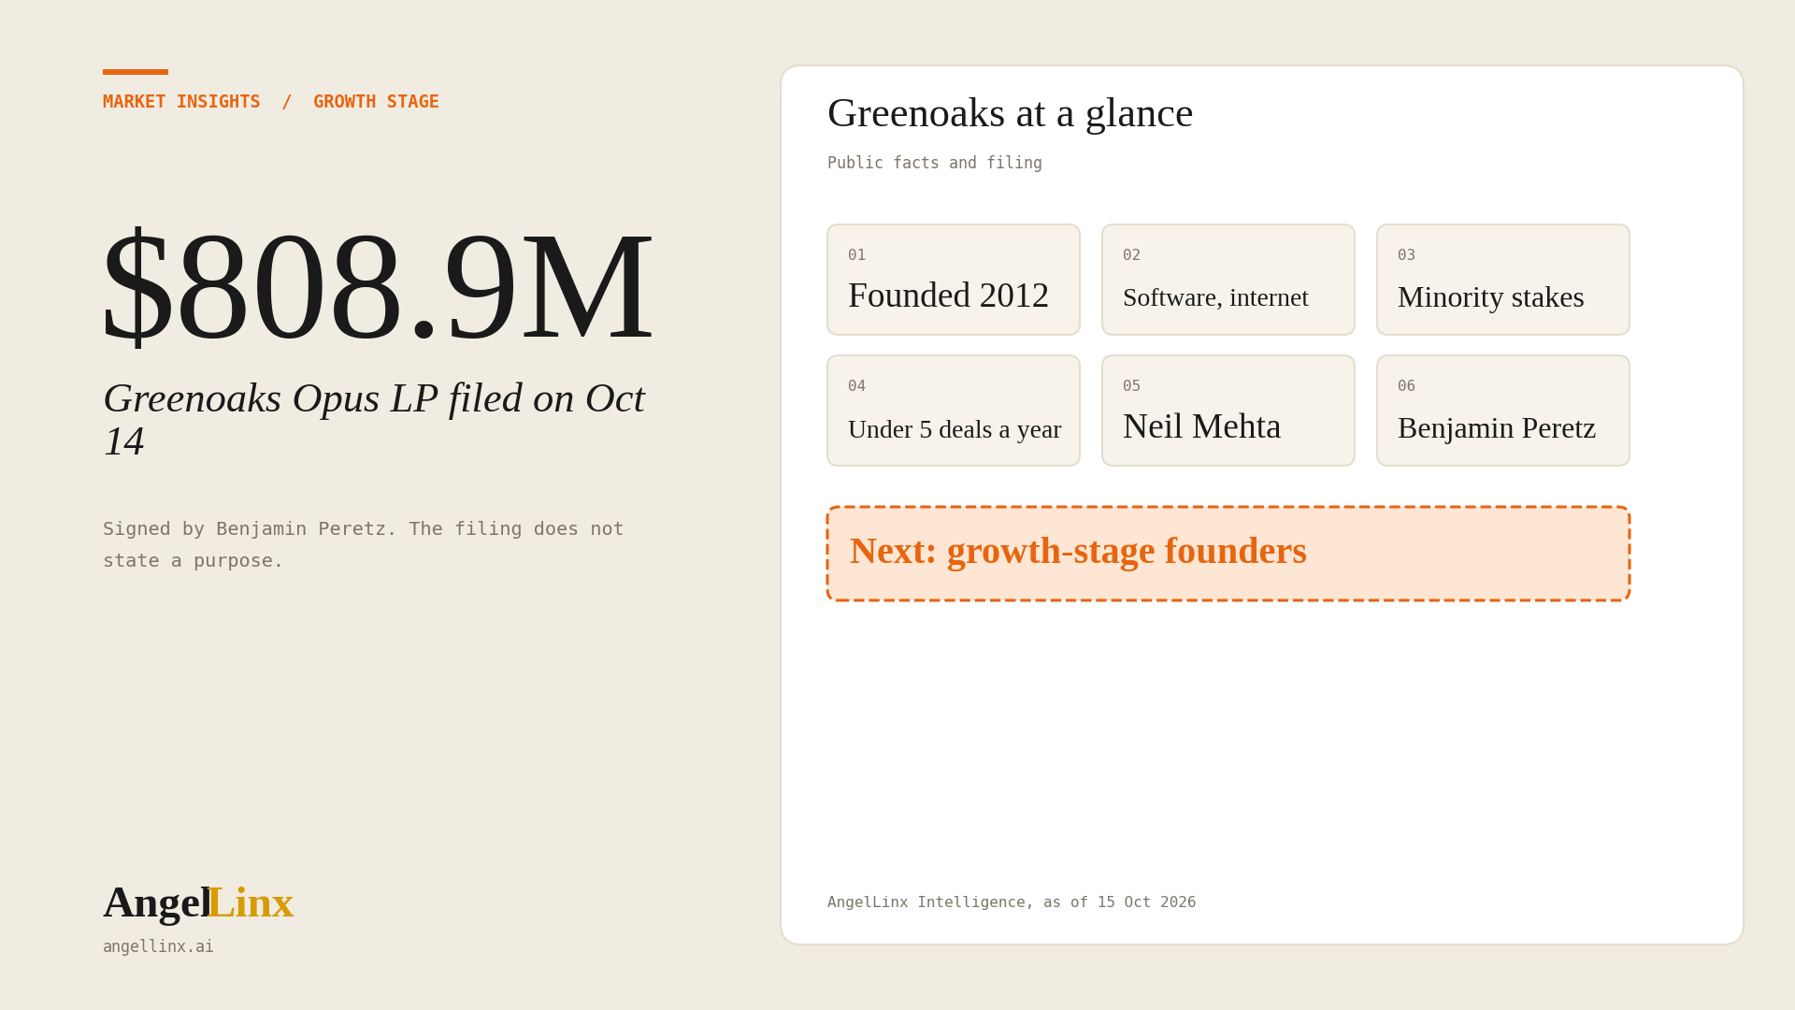1795x1010 pixels.
Task: Click the Greenoaks at a glance heading
Action: 1010,113
